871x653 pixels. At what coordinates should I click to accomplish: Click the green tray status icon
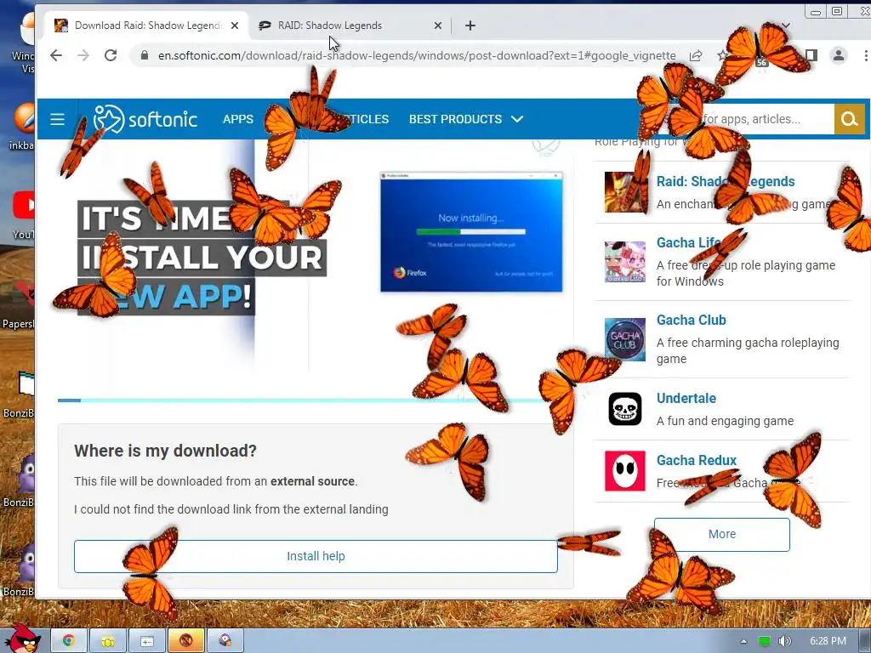(x=765, y=641)
